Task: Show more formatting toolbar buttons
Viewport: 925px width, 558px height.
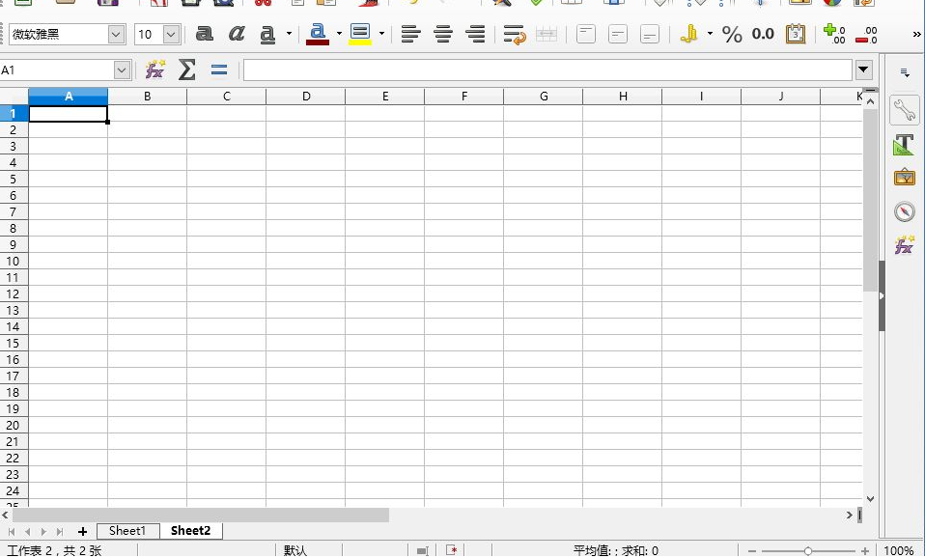Action: coord(916,34)
